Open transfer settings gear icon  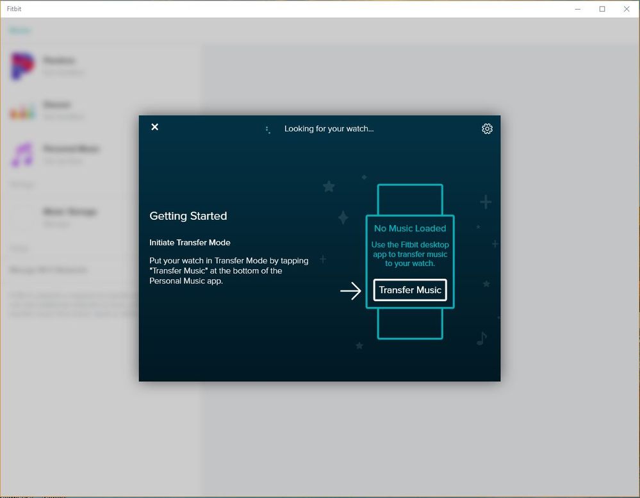tap(487, 129)
